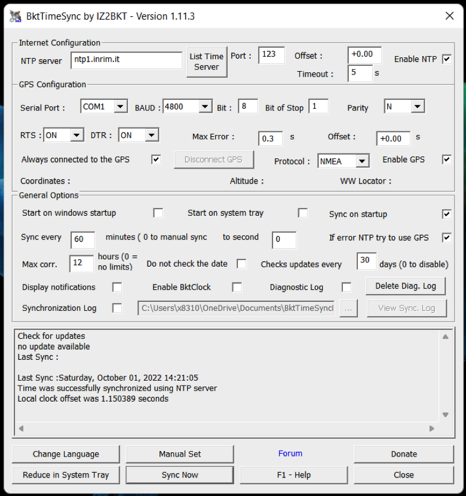This screenshot has width=466, height=496.
Task: Click the Bit field showing 8
Action: pos(248,106)
